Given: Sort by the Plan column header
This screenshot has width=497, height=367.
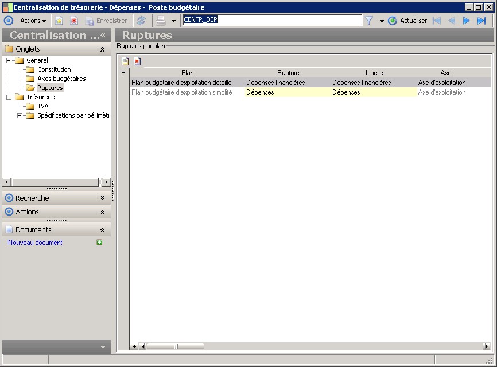Looking at the screenshot, I should [187, 73].
